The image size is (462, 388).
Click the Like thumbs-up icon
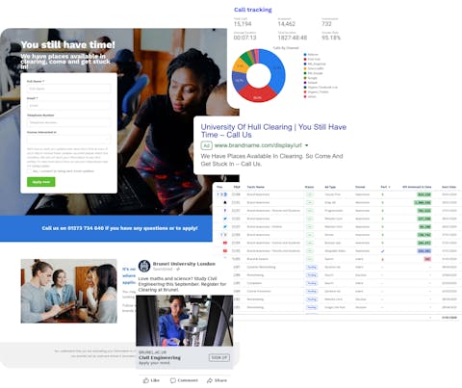(146, 380)
